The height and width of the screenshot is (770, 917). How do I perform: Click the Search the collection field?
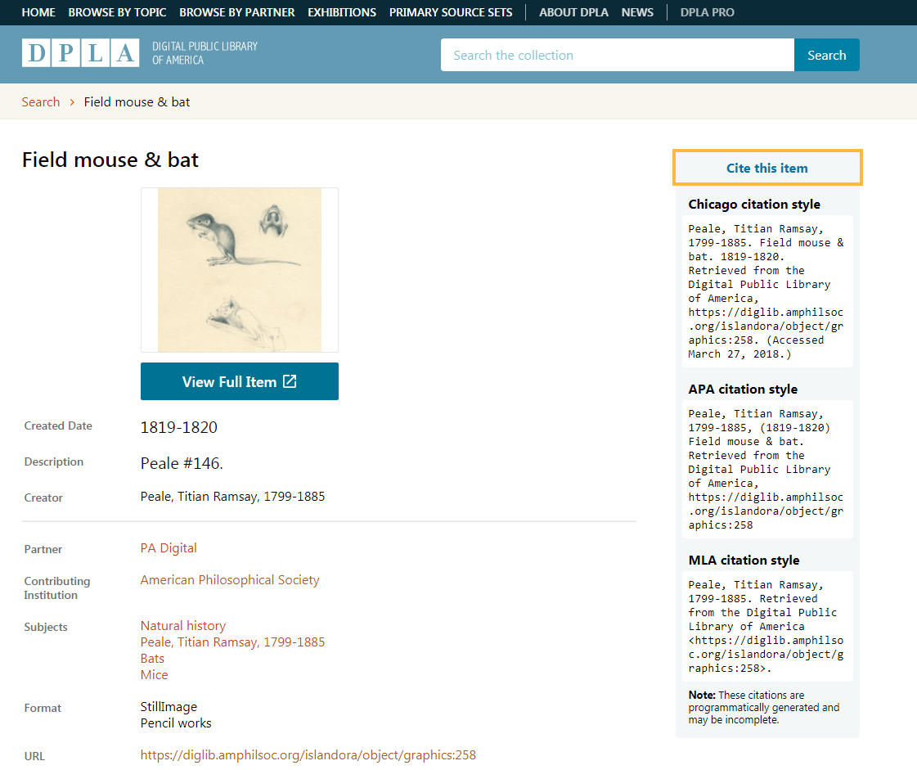tap(618, 55)
